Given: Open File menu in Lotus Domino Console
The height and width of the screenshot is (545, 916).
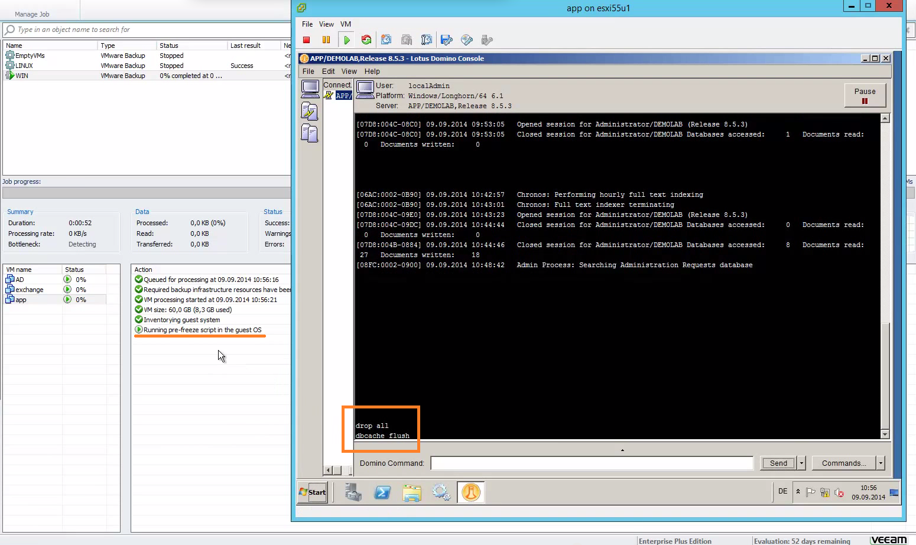Looking at the screenshot, I should click(308, 72).
